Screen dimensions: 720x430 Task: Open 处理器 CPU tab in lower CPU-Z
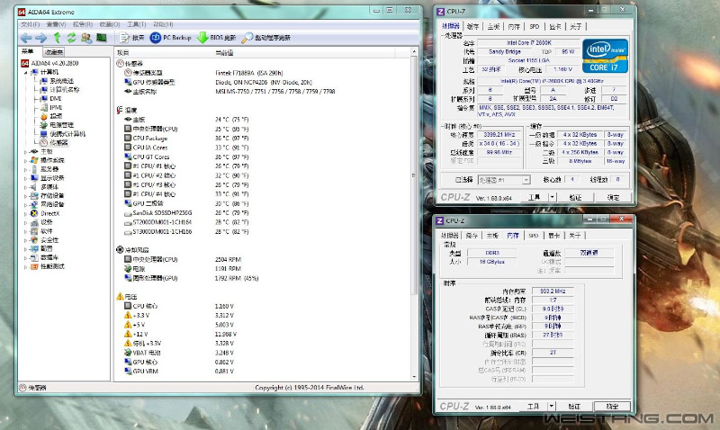pyautogui.click(x=449, y=236)
